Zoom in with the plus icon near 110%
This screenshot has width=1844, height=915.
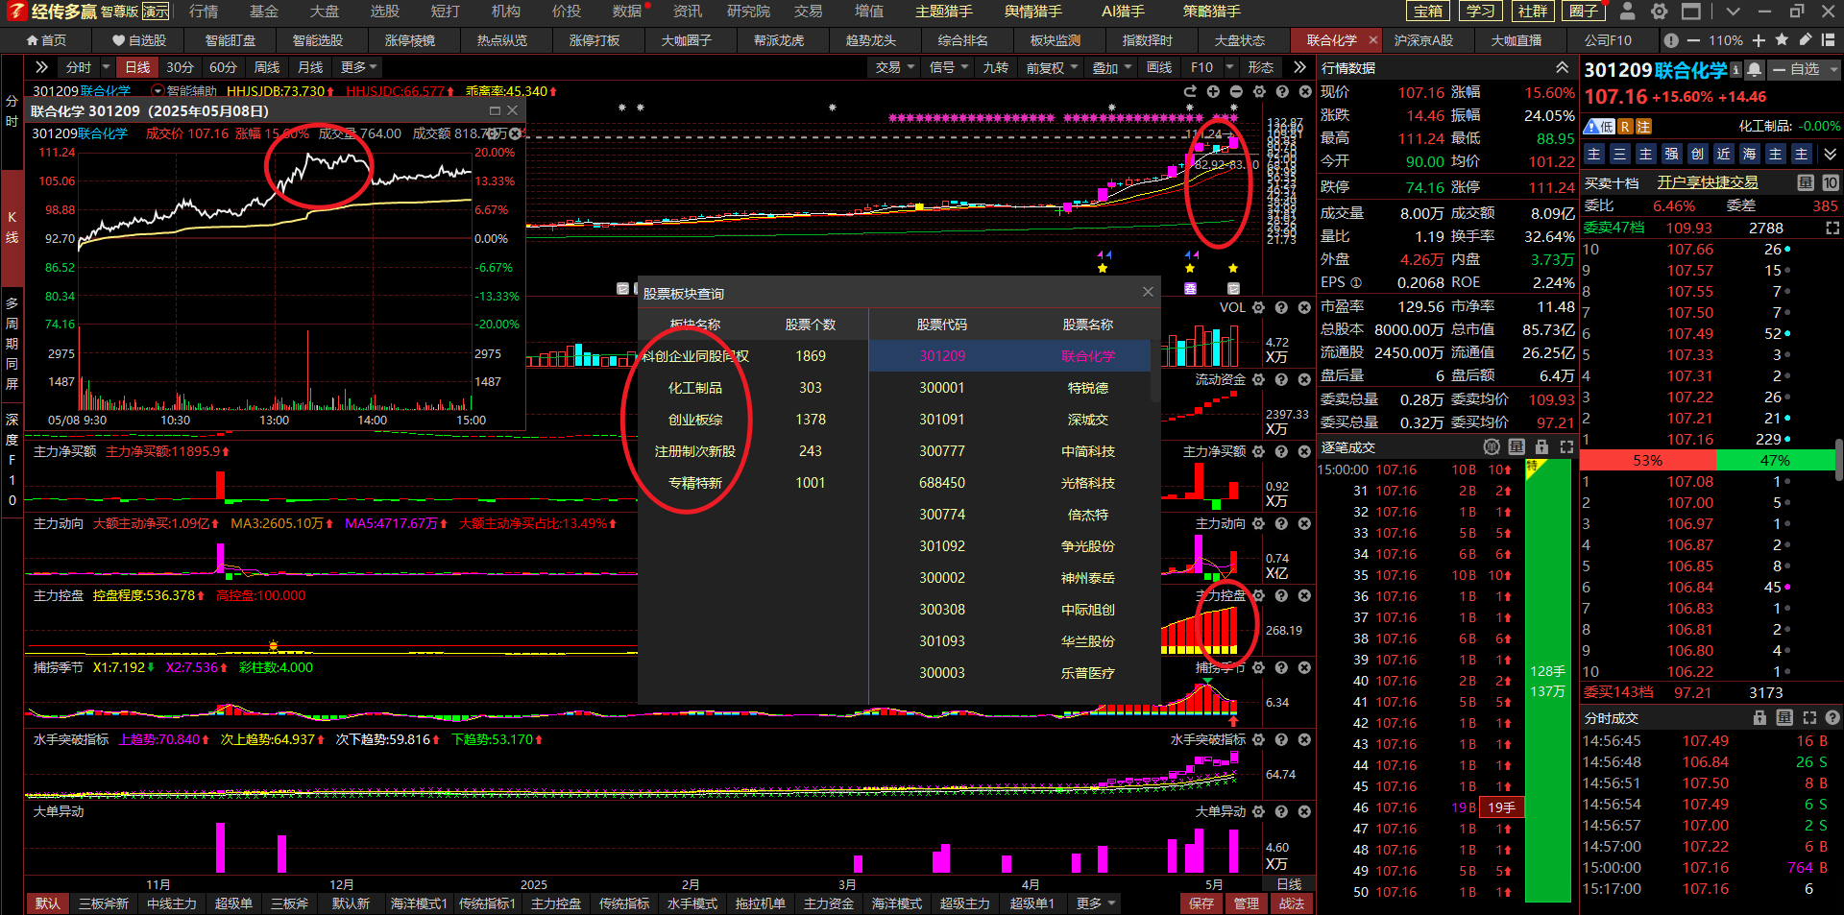[x=1759, y=40]
